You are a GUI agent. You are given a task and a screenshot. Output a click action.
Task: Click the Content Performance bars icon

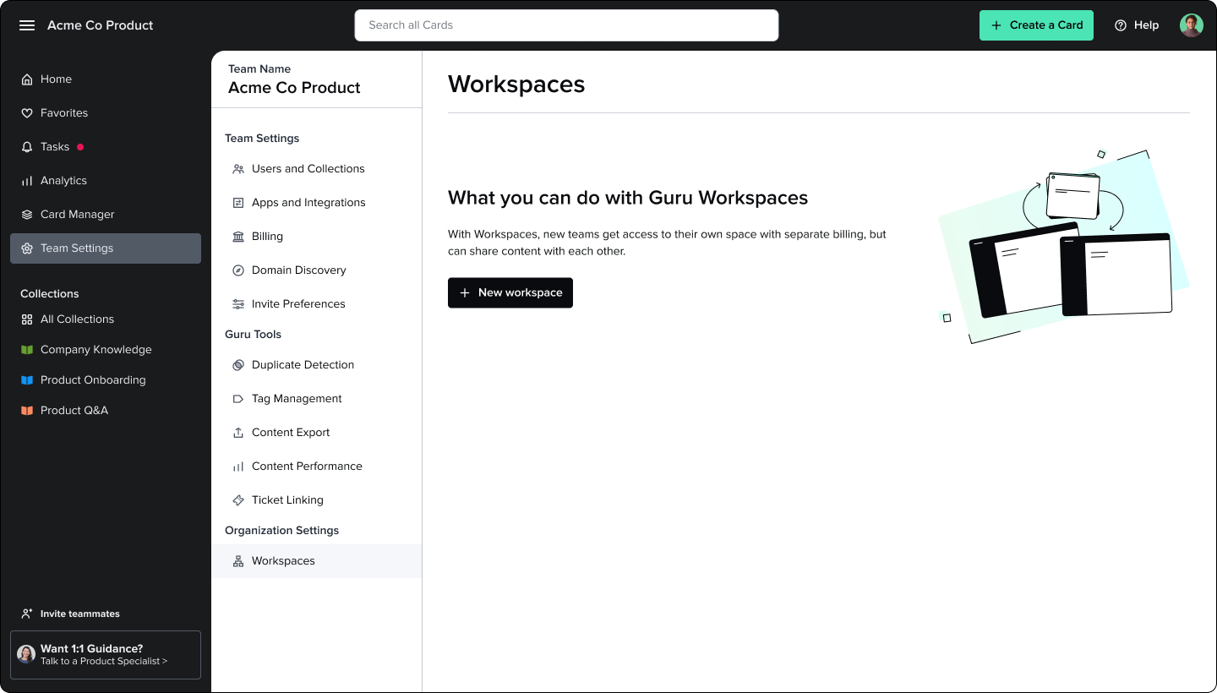coord(238,467)
